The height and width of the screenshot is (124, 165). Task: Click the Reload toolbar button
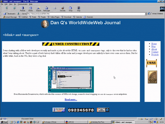[23, 9]
